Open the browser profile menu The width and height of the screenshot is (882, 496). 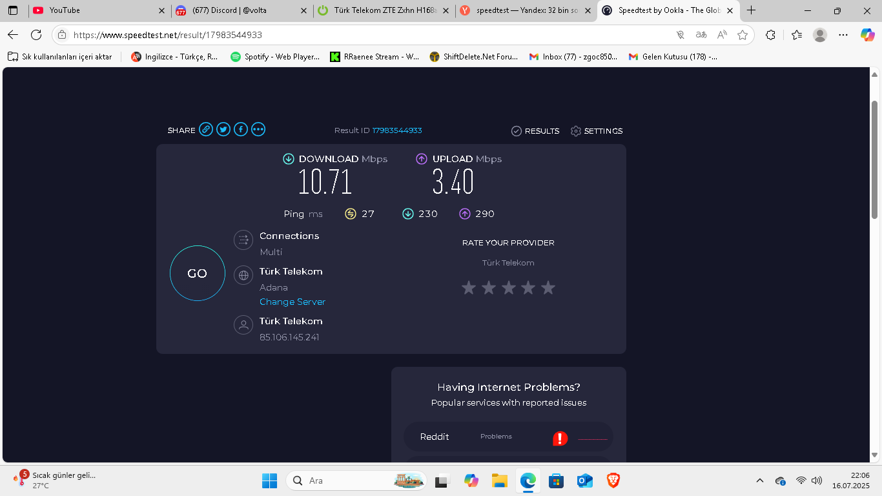(x=819, y=35)
